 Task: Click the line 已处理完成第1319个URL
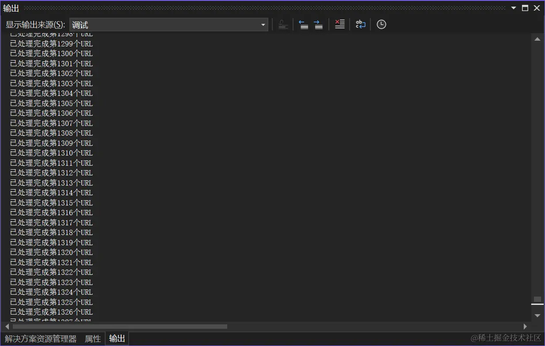pos(51,243)
